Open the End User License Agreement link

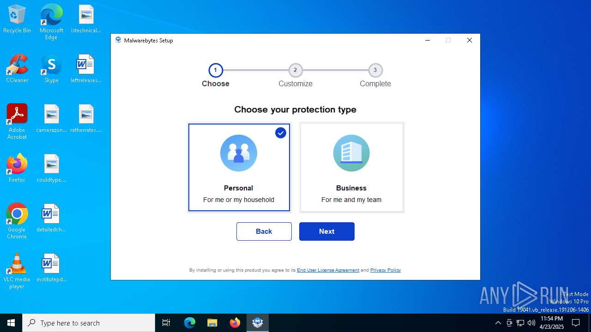point(328,270)
